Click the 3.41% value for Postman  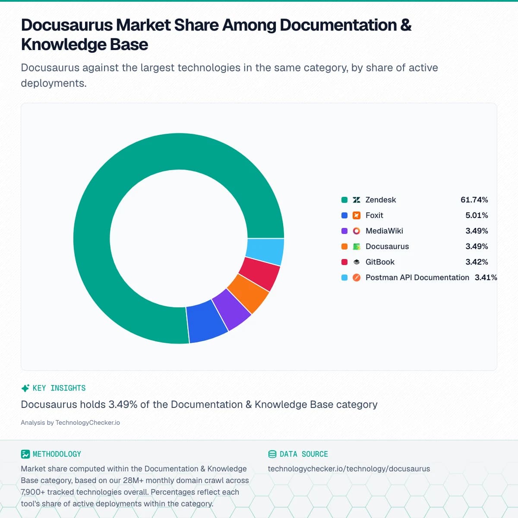click(x=486, y=278)
